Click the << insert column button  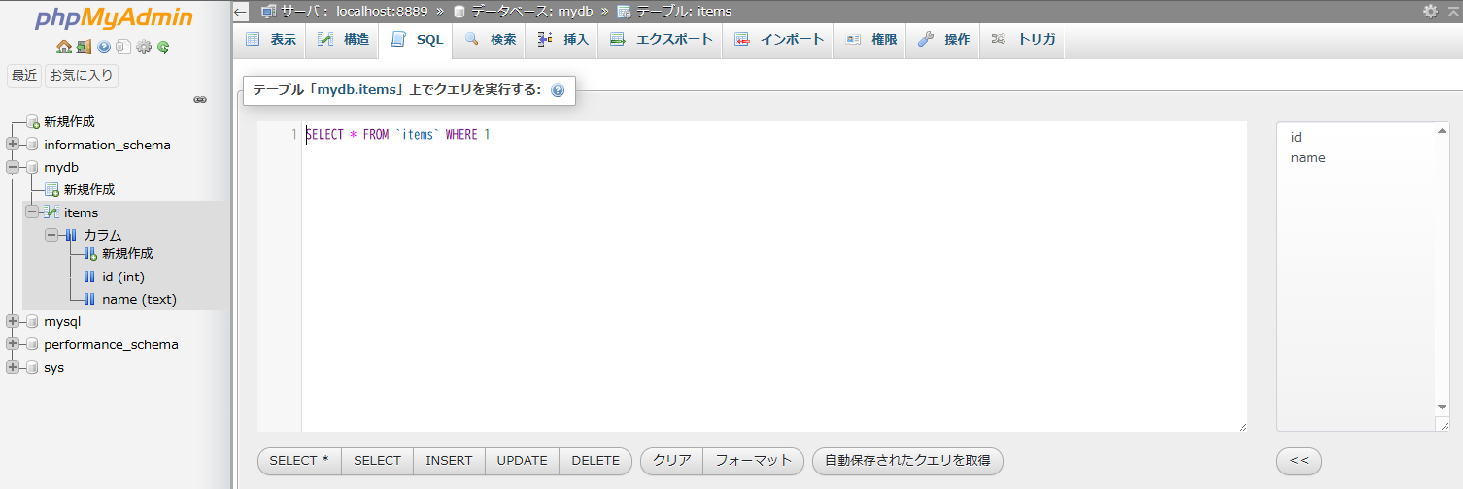1299,461
